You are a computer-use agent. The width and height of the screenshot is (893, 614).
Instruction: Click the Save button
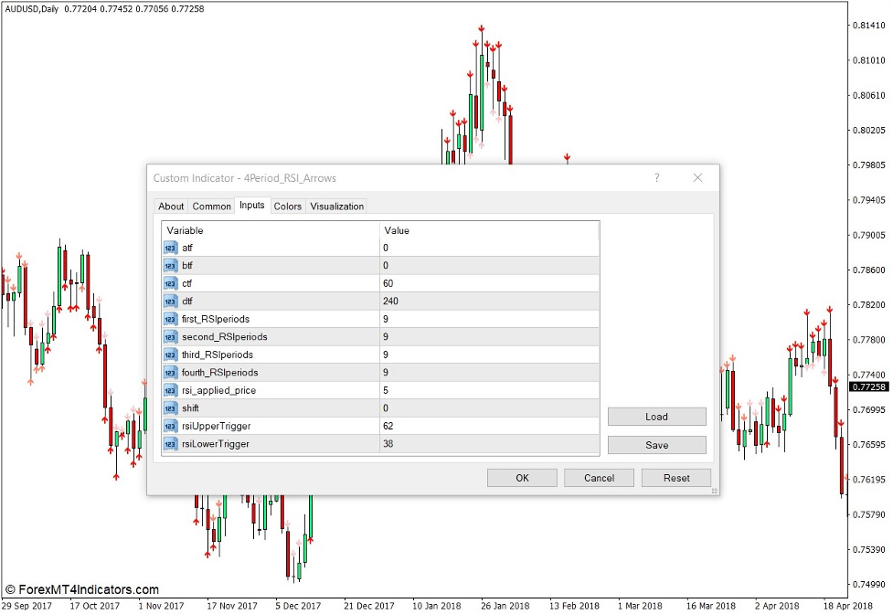656,445
